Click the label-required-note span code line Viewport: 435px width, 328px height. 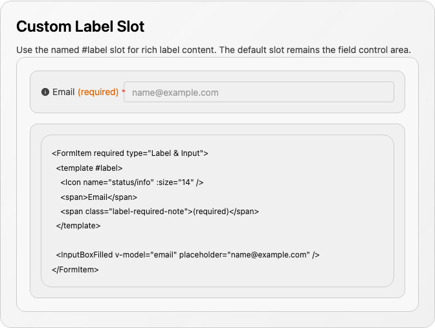(159, 212)
